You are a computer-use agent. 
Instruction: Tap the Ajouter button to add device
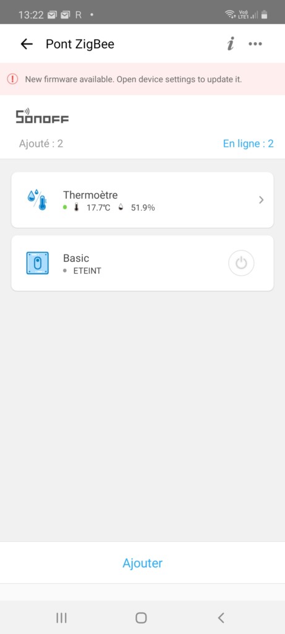click(142, 563)
